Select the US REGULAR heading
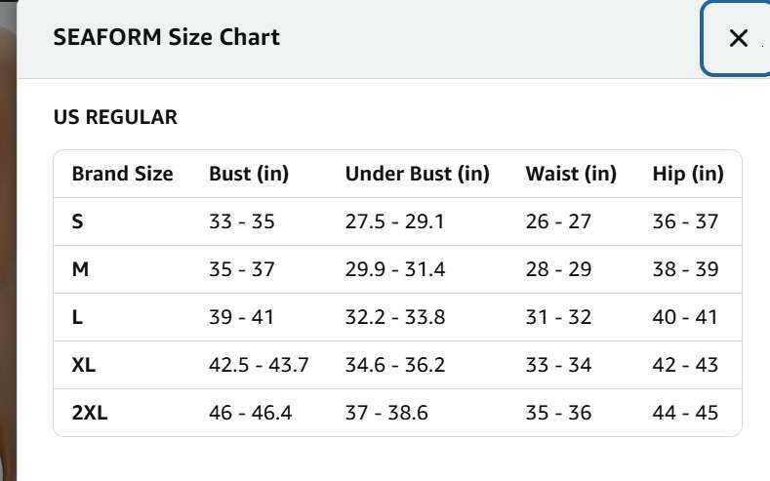Viewport: 770px width, 481px height. 115,117
